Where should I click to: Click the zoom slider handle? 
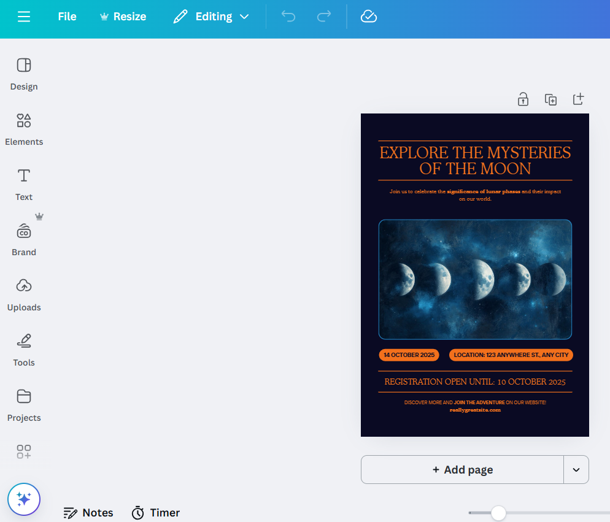498,513
